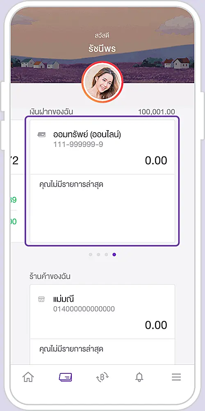Tap the savings account card icon

coord(41,134)
